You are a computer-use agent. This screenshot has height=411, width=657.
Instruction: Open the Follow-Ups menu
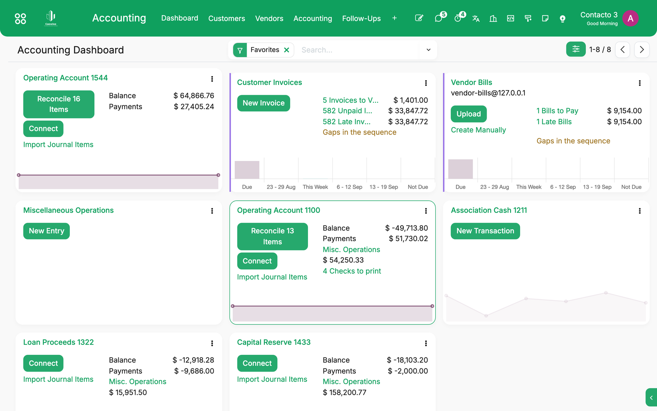pos(361,18)
